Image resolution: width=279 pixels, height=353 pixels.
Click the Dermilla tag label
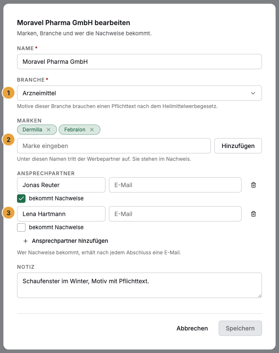(32, 130)
